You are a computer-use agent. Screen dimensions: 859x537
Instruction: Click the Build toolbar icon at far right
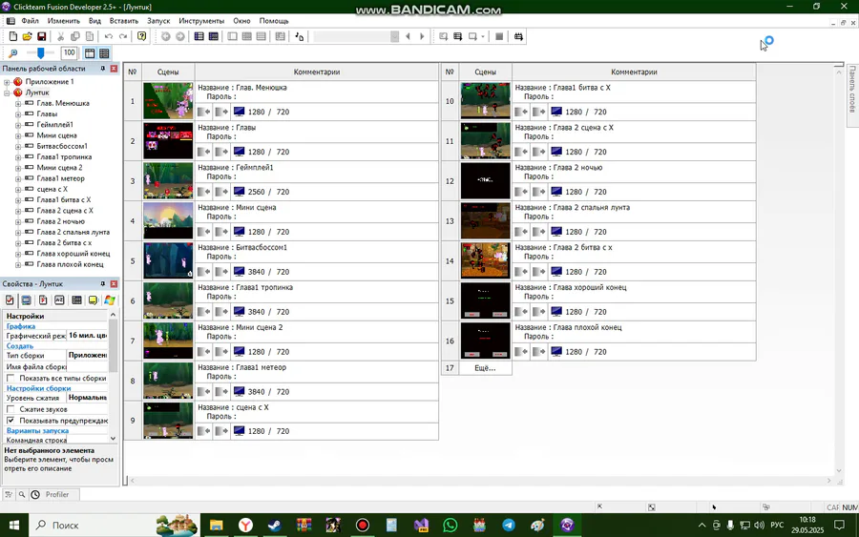point(518,36)
